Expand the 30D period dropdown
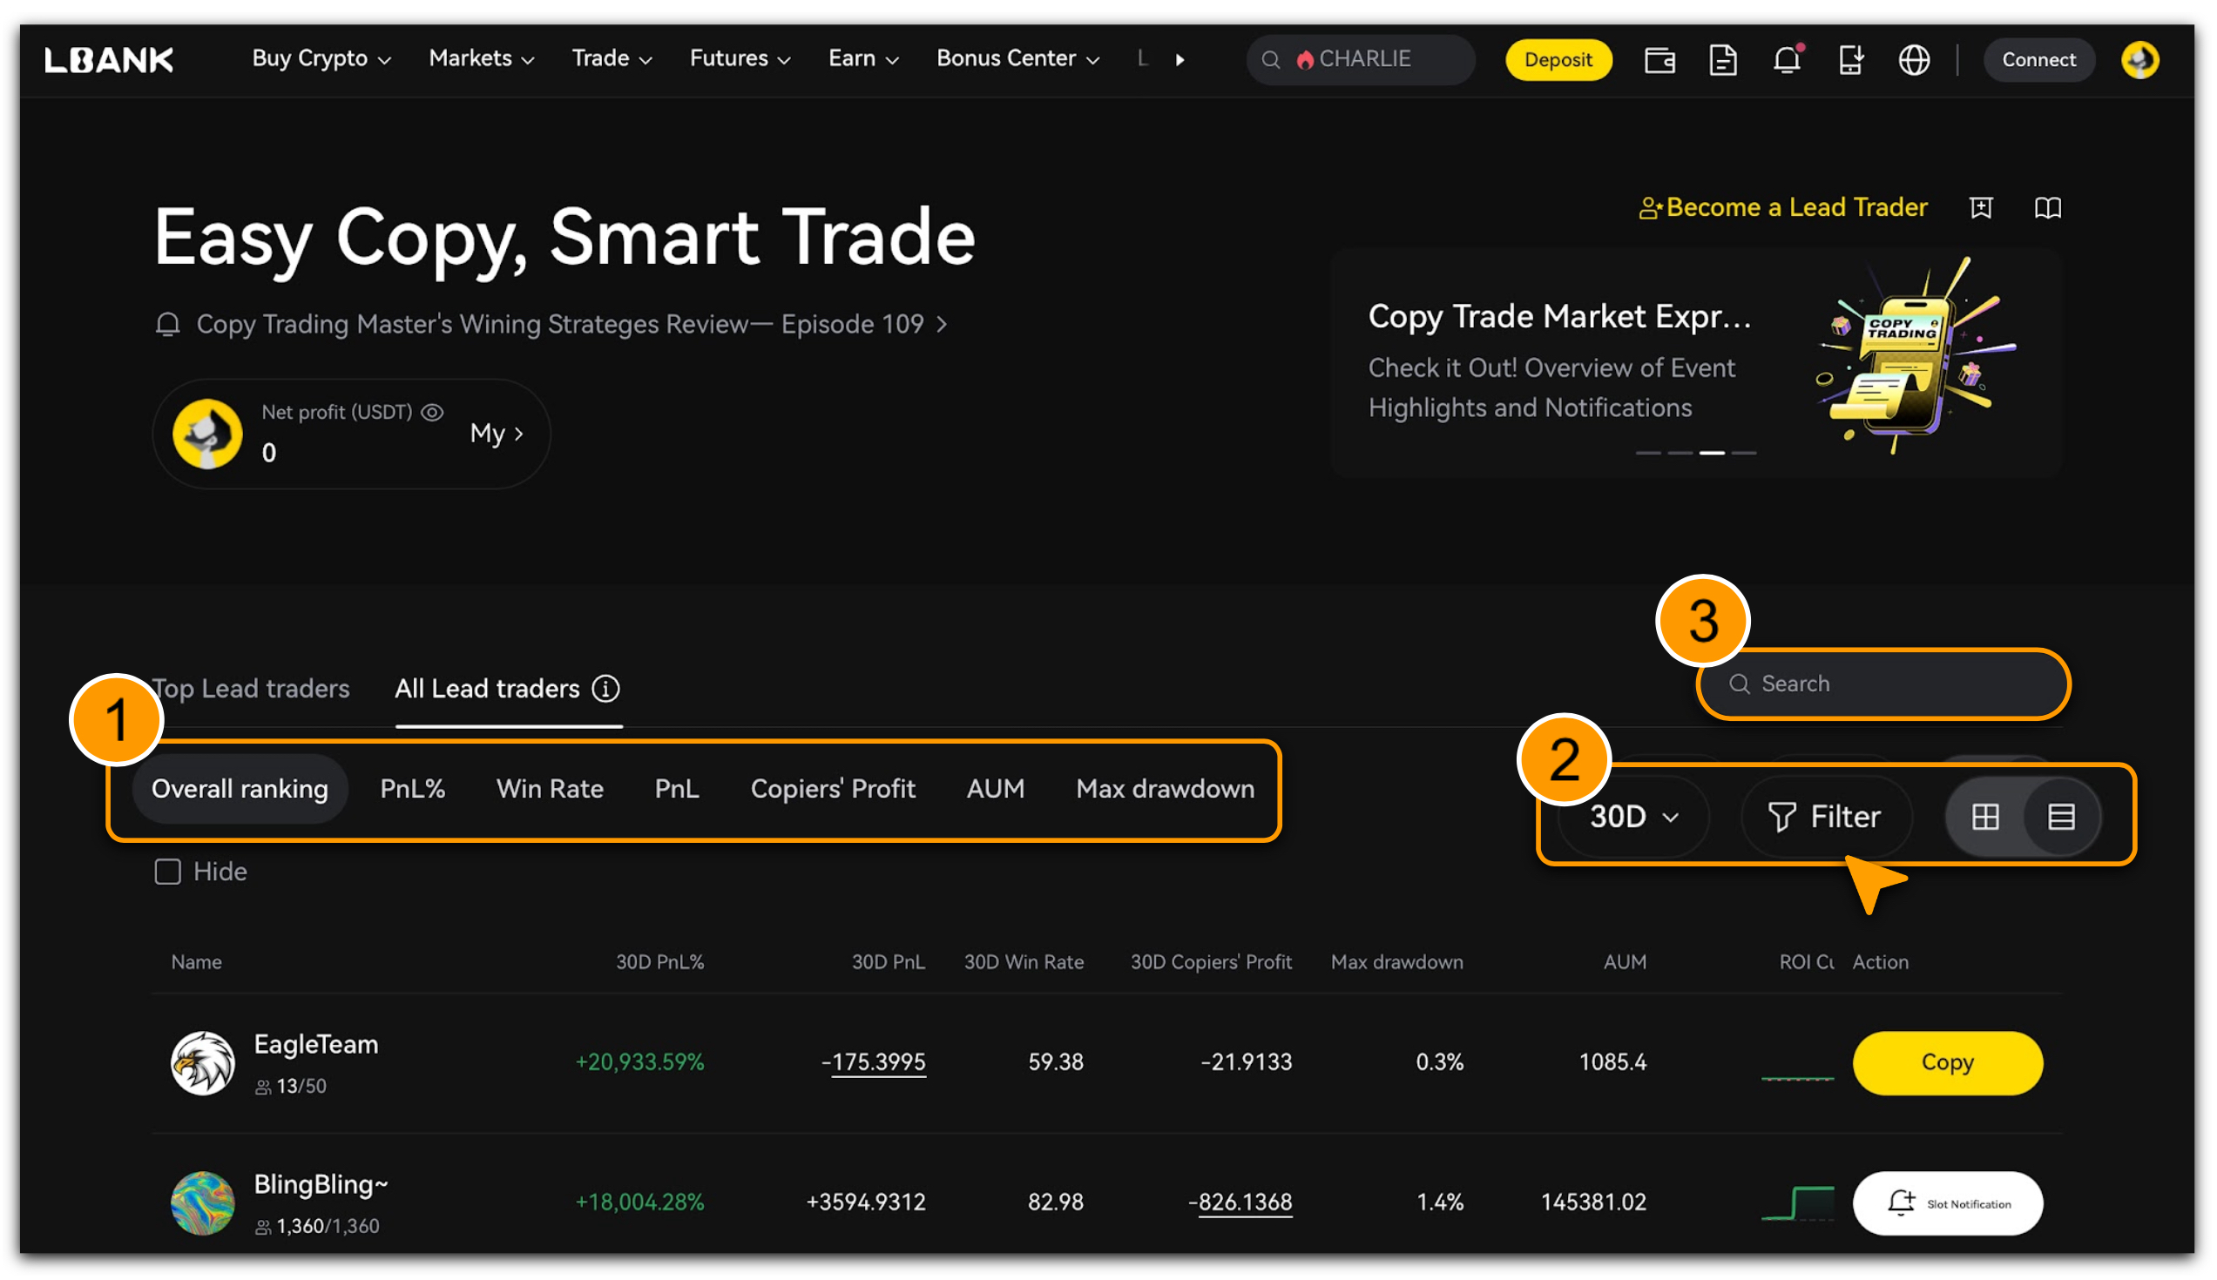Screen dimensions: 2217x1280 point(1634,817)
